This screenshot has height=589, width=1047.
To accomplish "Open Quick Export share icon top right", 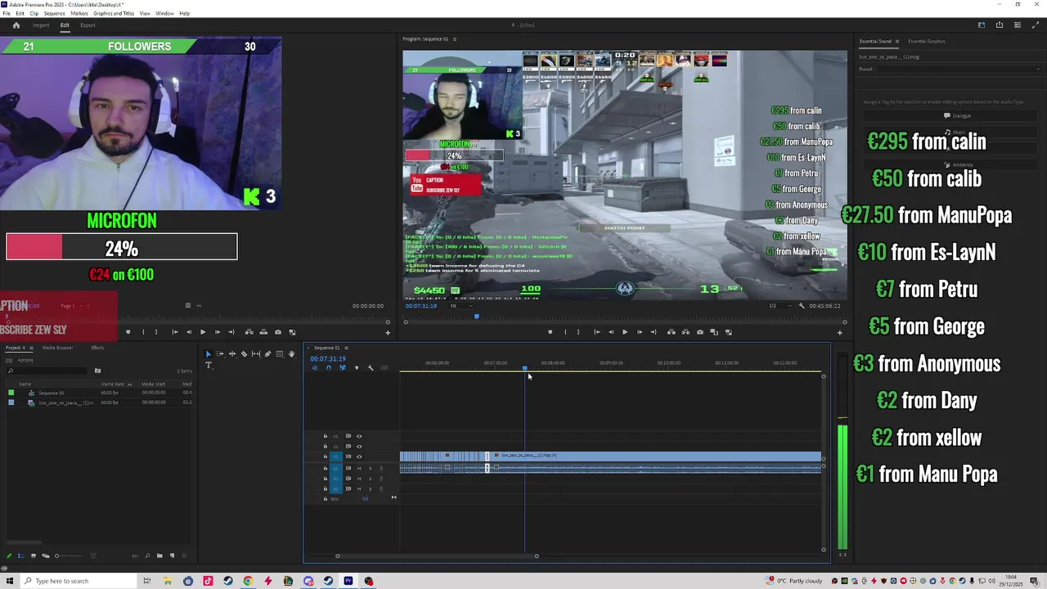I will tap(999, 25).
